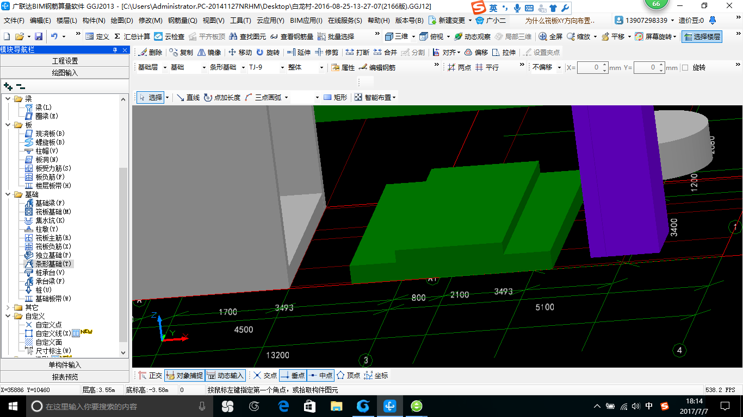This screenshot has height=417, width=743.
Task: Collapse the 基础 tree folder
Action: click(8, 194)
